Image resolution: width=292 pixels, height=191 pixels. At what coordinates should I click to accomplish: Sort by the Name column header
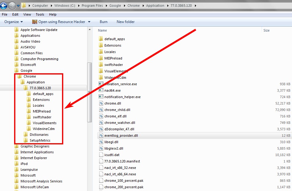103,30
